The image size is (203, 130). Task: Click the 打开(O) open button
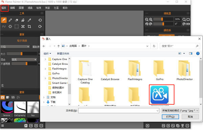(171, 117)
